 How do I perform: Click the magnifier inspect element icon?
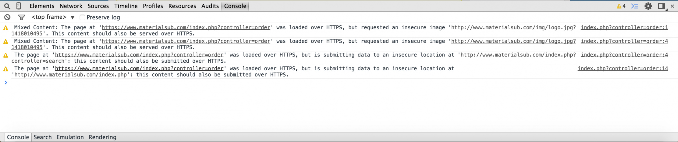(7, 6)
